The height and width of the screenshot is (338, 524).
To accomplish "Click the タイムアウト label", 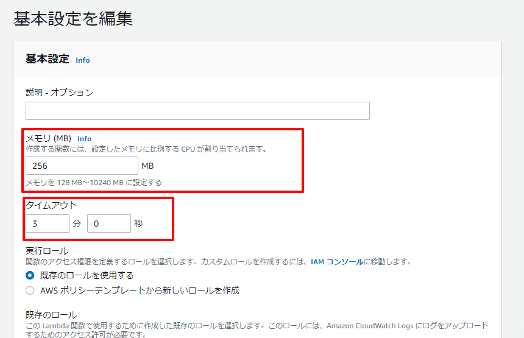I will (51, 205).
